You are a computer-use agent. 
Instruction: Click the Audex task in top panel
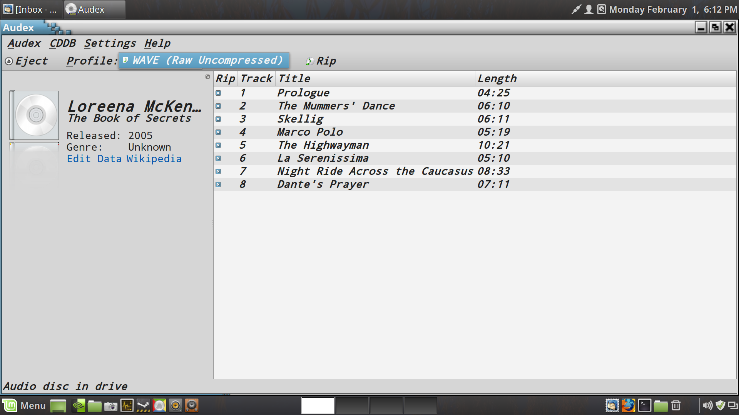tap(94, 9)
